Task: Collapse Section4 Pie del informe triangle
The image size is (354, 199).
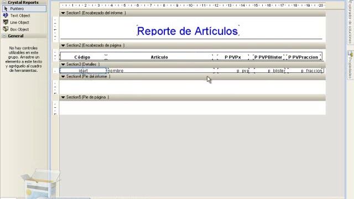Action: tap(63, 77)
